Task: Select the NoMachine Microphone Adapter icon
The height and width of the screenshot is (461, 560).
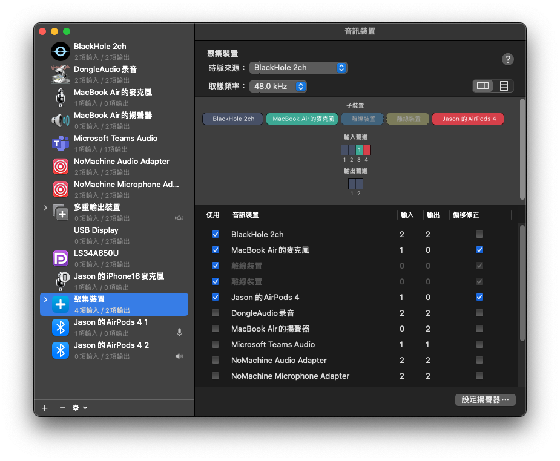Action: [61, 189]
